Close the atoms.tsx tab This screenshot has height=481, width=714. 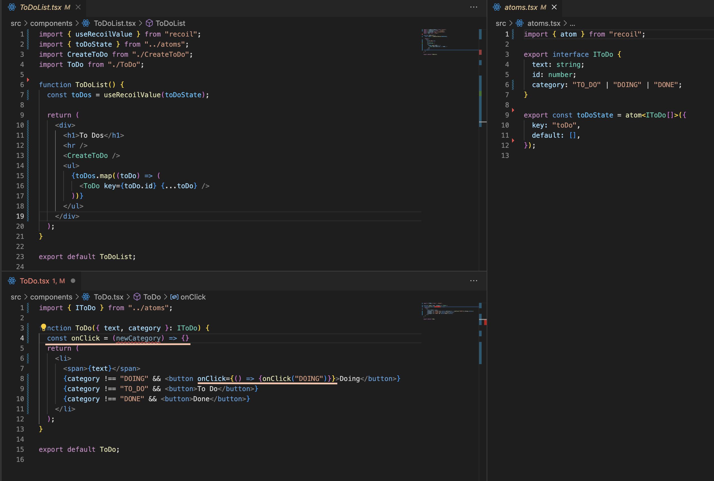coord(554,7)
